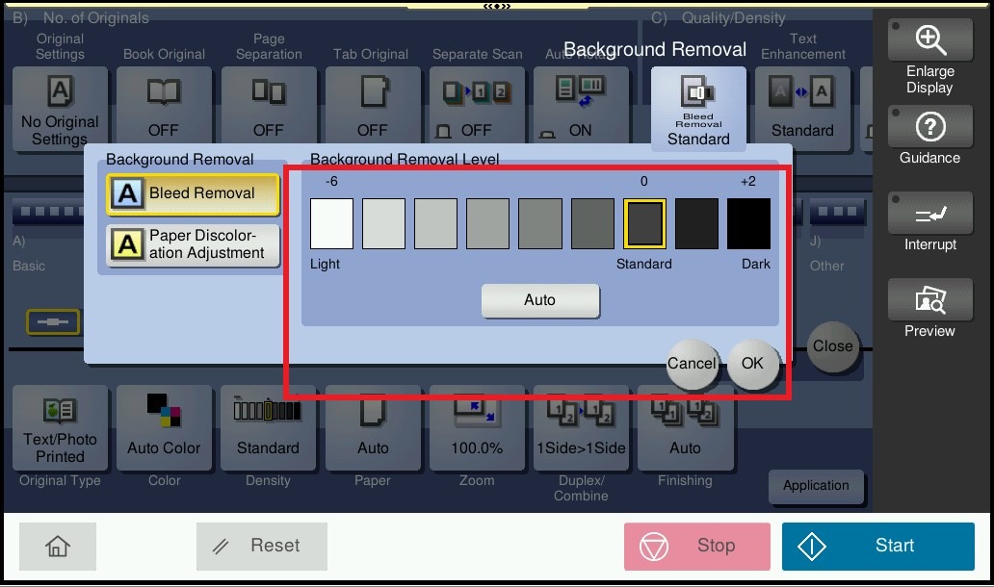
Task: Open the Application menu button
Action: point(816,486)
